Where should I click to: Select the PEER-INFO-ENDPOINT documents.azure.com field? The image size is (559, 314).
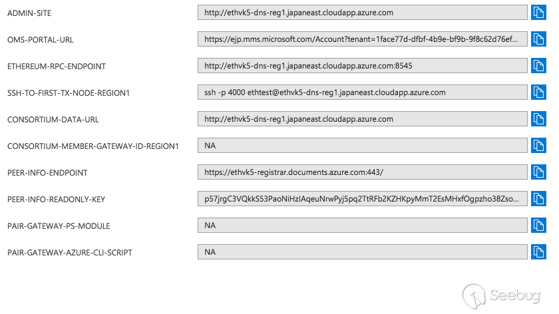pos(363,172)
